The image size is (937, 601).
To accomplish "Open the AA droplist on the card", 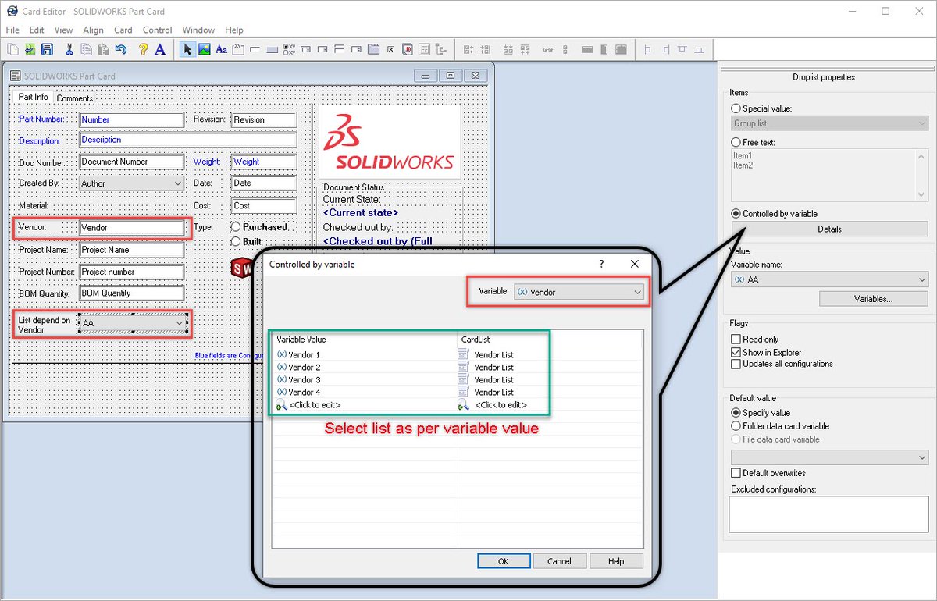I will coord(134,323).
